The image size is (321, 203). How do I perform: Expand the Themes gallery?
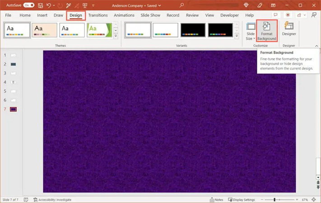(x=116, y=36)
